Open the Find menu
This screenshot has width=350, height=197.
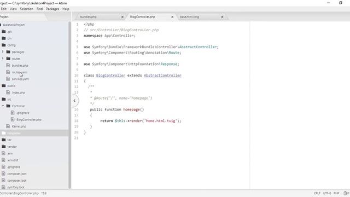pyautogui.click(x=39, y=9)
